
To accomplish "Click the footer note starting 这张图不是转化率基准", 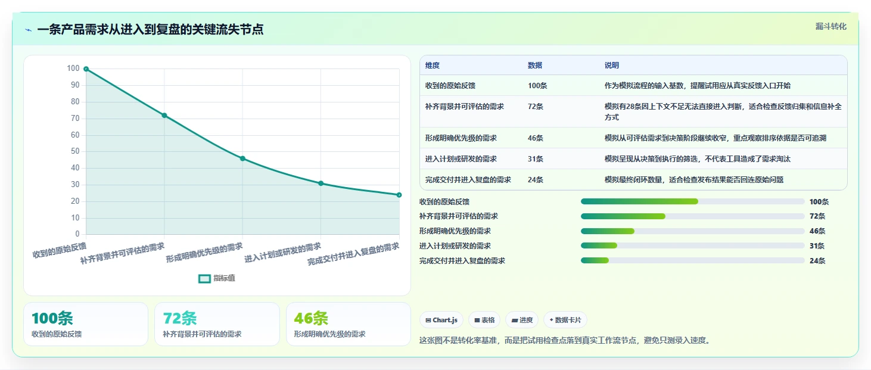I will (565, 341).
